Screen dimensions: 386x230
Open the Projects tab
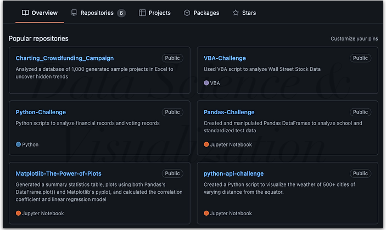(155, 13)
